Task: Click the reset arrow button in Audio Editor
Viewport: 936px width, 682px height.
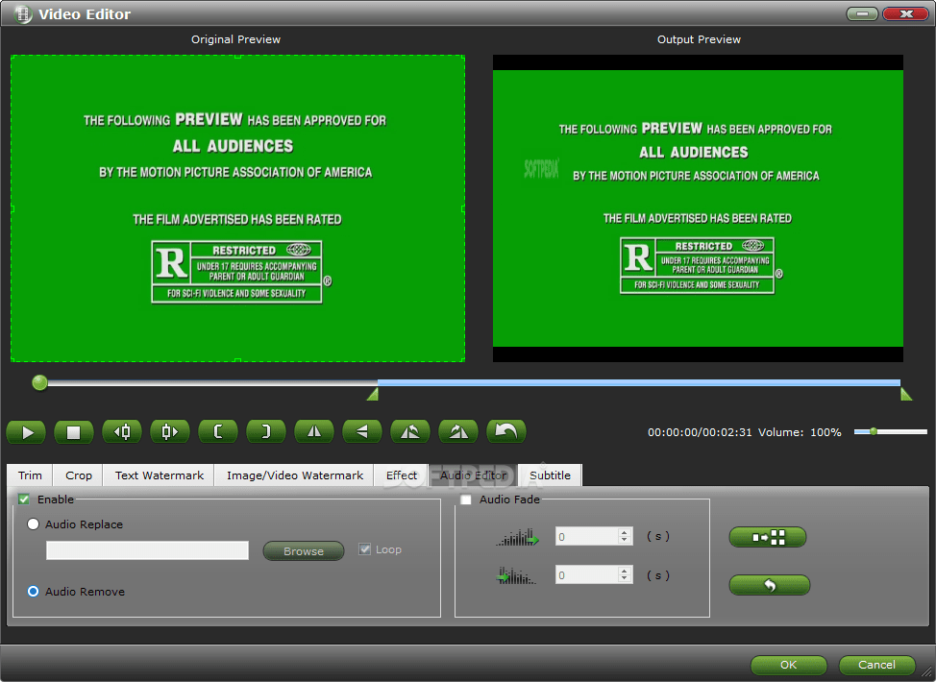Action: 770,585
